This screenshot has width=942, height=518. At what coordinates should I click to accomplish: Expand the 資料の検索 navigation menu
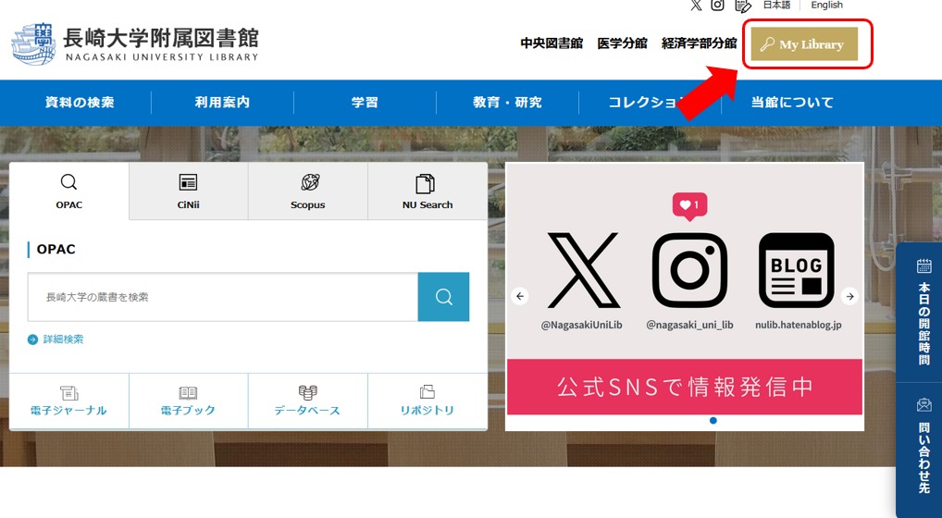click(80, 103)
